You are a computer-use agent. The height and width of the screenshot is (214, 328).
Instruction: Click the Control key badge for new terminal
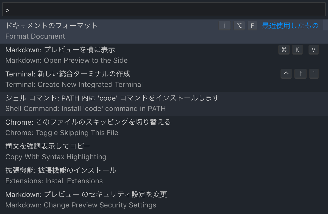pos(286,74)
